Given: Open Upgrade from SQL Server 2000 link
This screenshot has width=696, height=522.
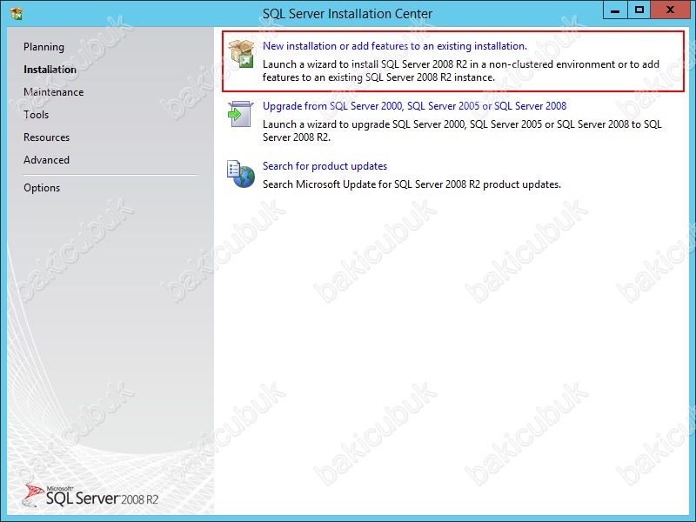Looking at the screenshot, I should [415, 106].
